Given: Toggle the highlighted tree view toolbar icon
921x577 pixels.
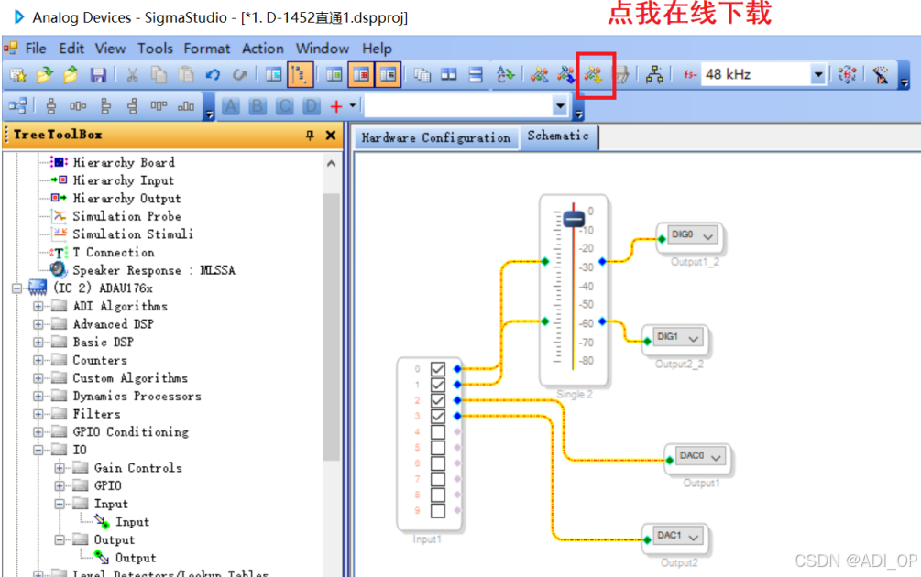Looking at the screenshot, I should pyautogui.click(x=301, y=74).
